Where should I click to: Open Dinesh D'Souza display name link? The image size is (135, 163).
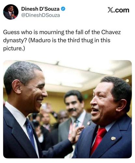(x=40, y=9)
